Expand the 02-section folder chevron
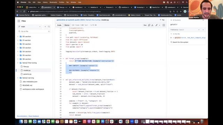Screen dimensions: 223x125 (18, 44)
